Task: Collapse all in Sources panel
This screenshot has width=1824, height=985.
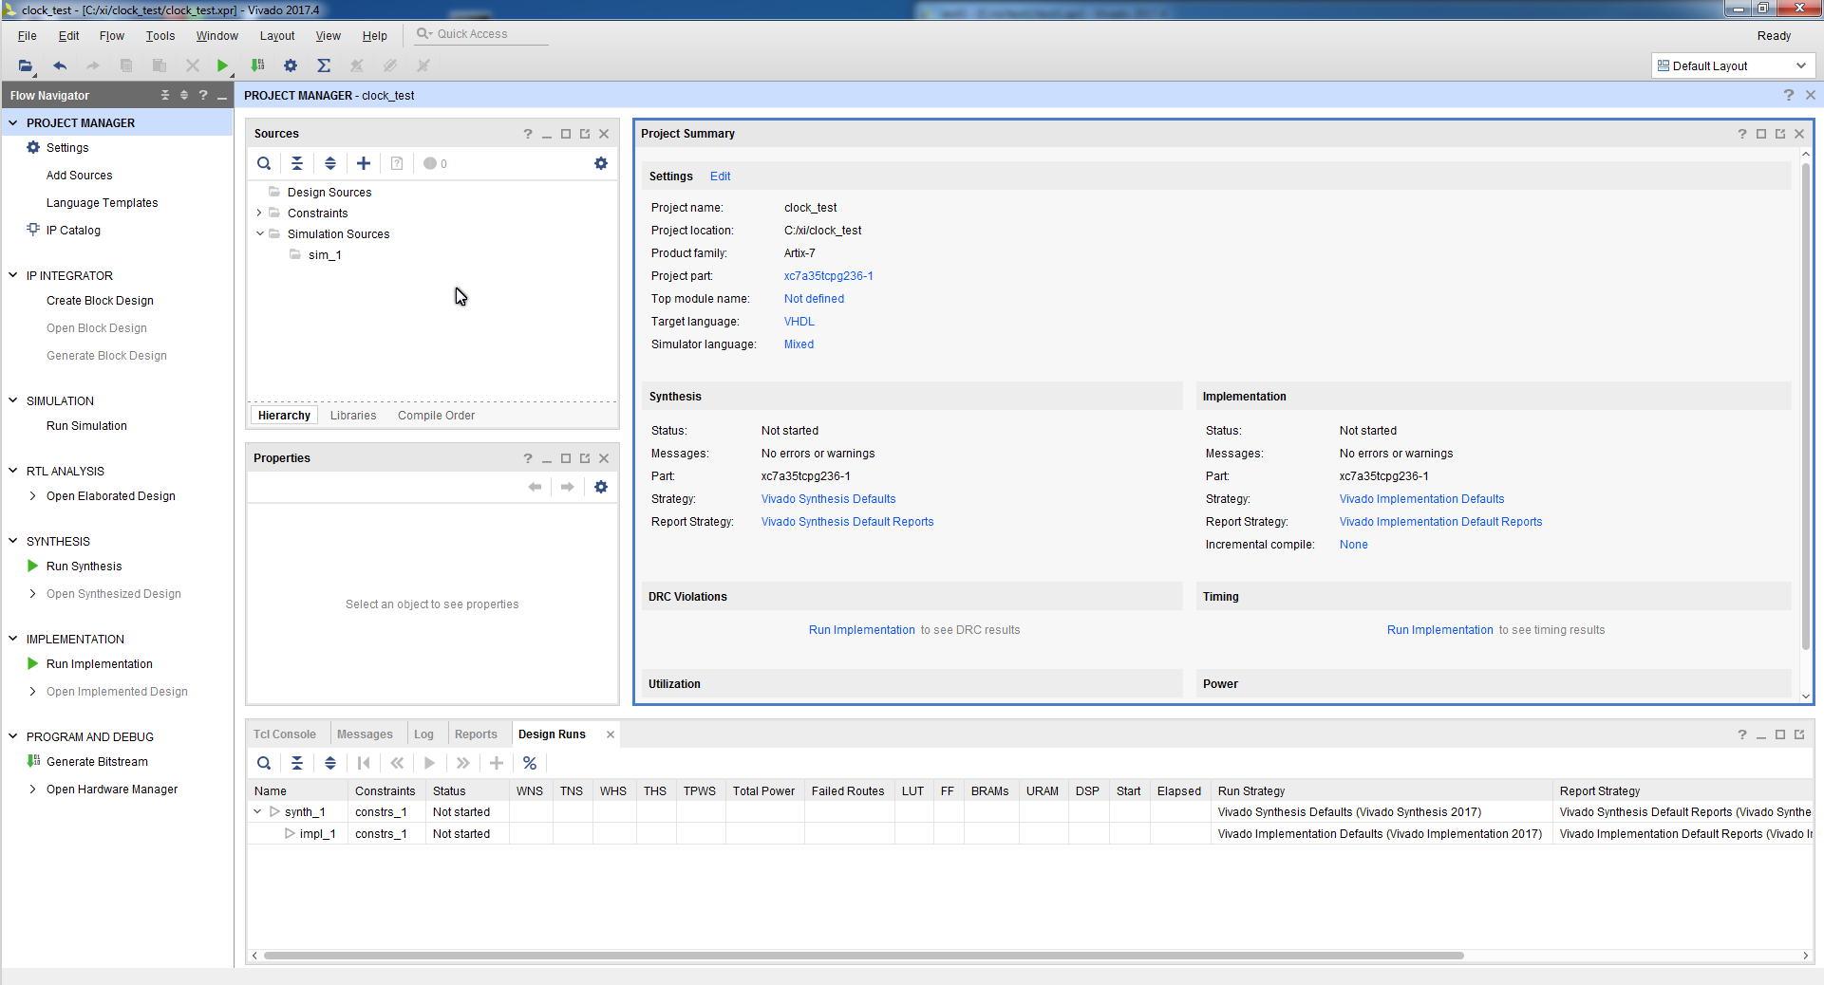Action: tap(297, 163)
